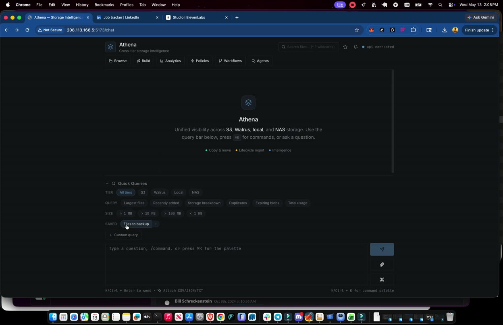This screenshot has width=503, height=325.
Task: Toggle the < 1 KB size filter
Action: coord(196,214)
